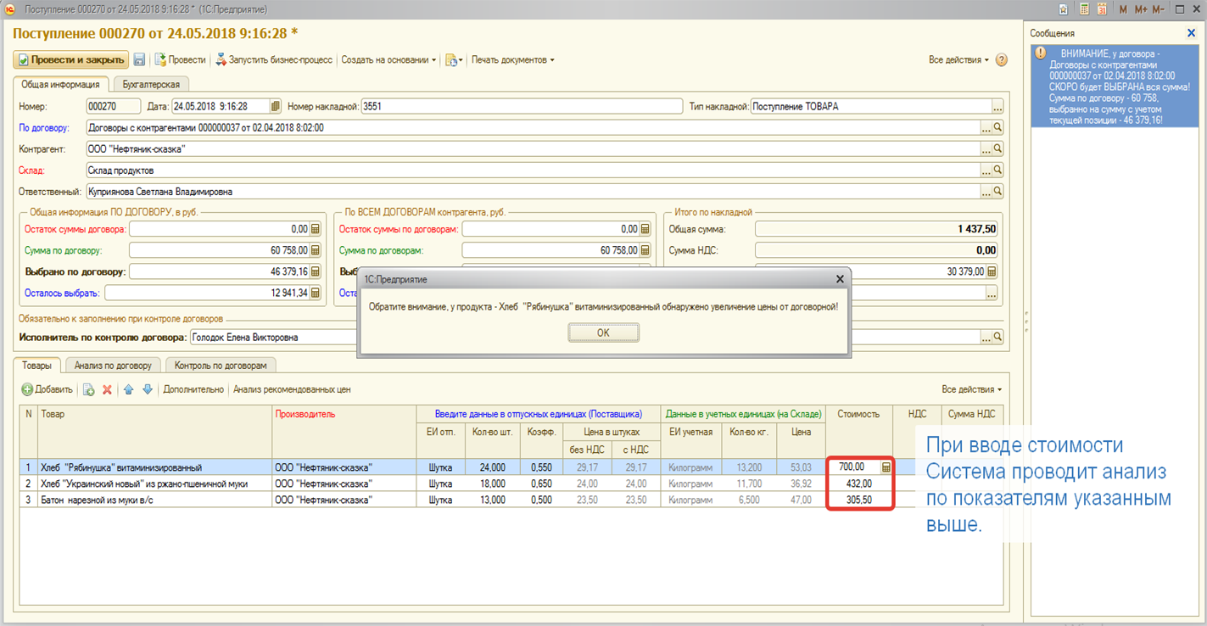Move the row down with the blue down arrow
This screenshot has height=626, width=1207.
(147, 389)
